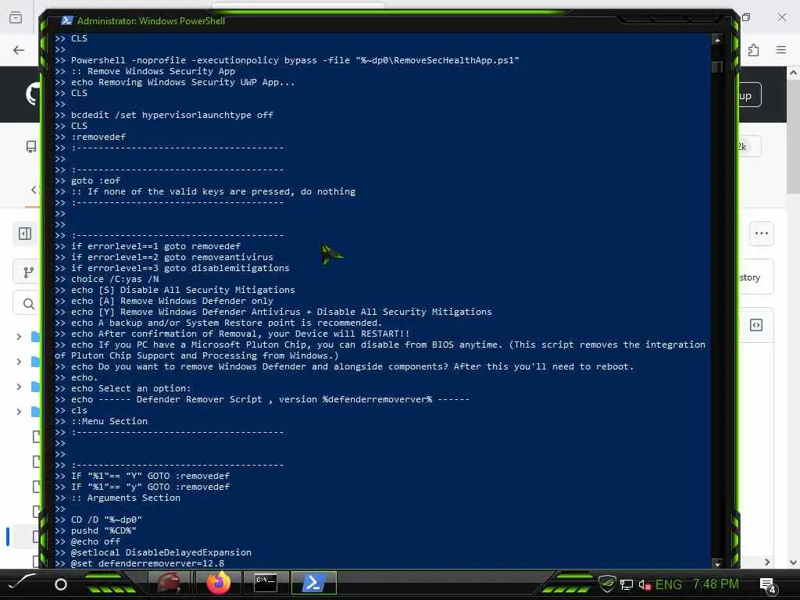
Task: Click the browser page scrollbar up arrow
Action: pos(794,73)
